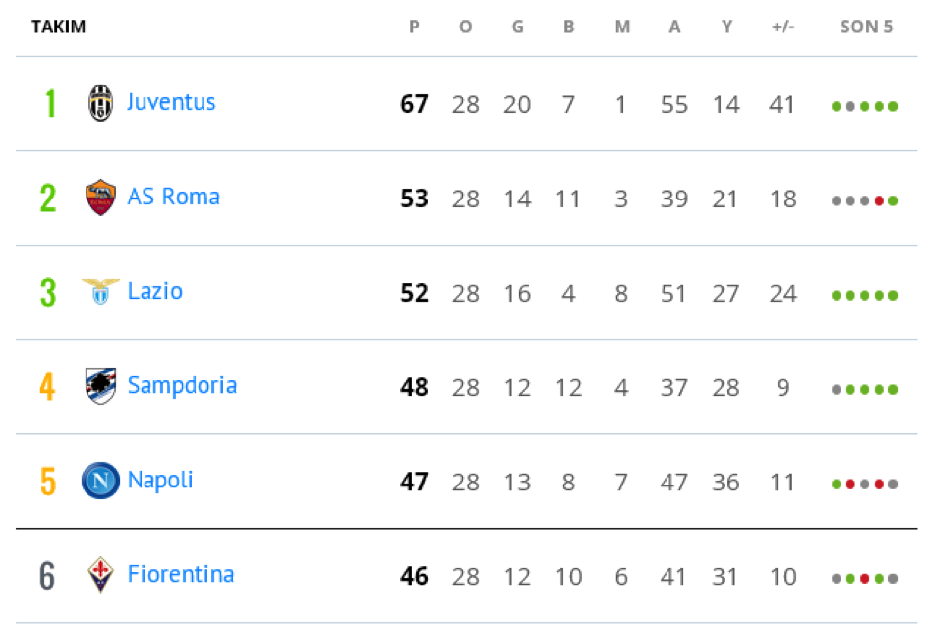Click the SON 5 column header
Screen dimensions: 928x627
pyautogui.click(x=866, y=27)
